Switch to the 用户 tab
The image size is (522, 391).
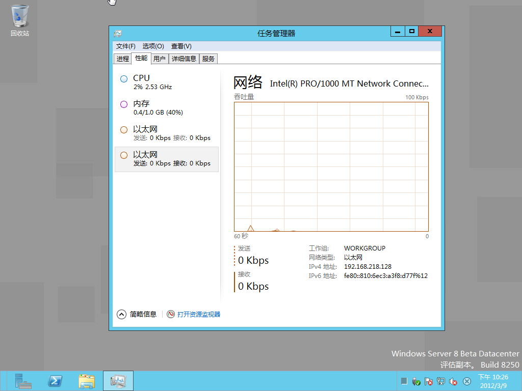pos(160,59)
